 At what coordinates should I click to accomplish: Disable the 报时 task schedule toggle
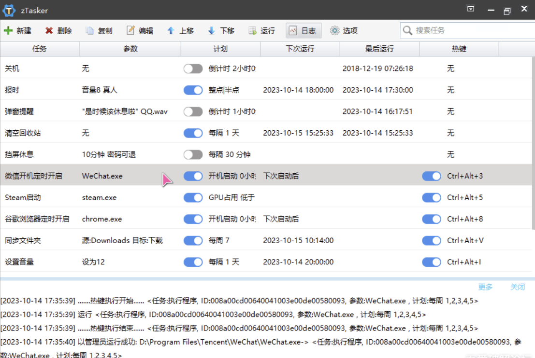[192, 90]
